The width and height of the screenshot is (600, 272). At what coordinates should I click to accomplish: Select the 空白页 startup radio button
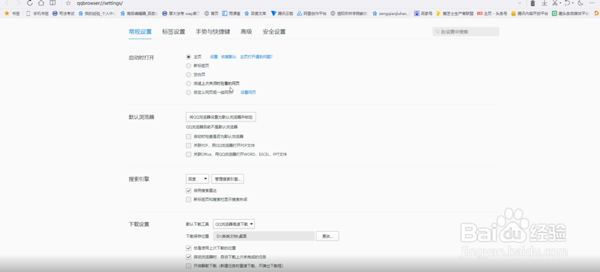tap(188, 74)
